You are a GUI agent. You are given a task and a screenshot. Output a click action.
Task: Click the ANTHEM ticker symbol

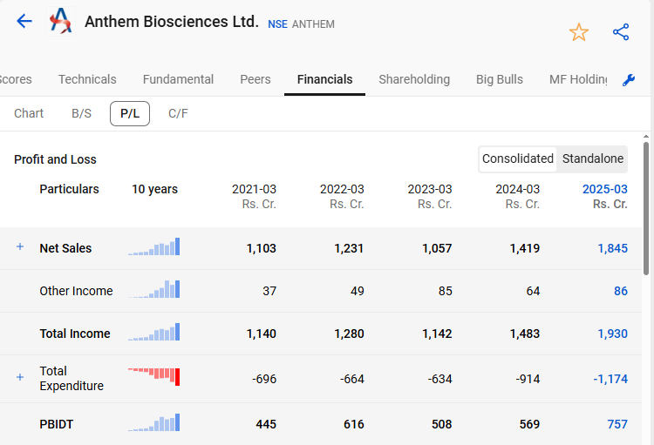click(313, 24)
